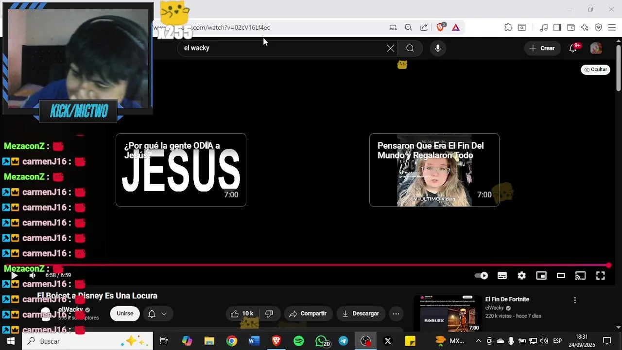Toggle the browser sidebar panel icon

click(x=557, y=27)
